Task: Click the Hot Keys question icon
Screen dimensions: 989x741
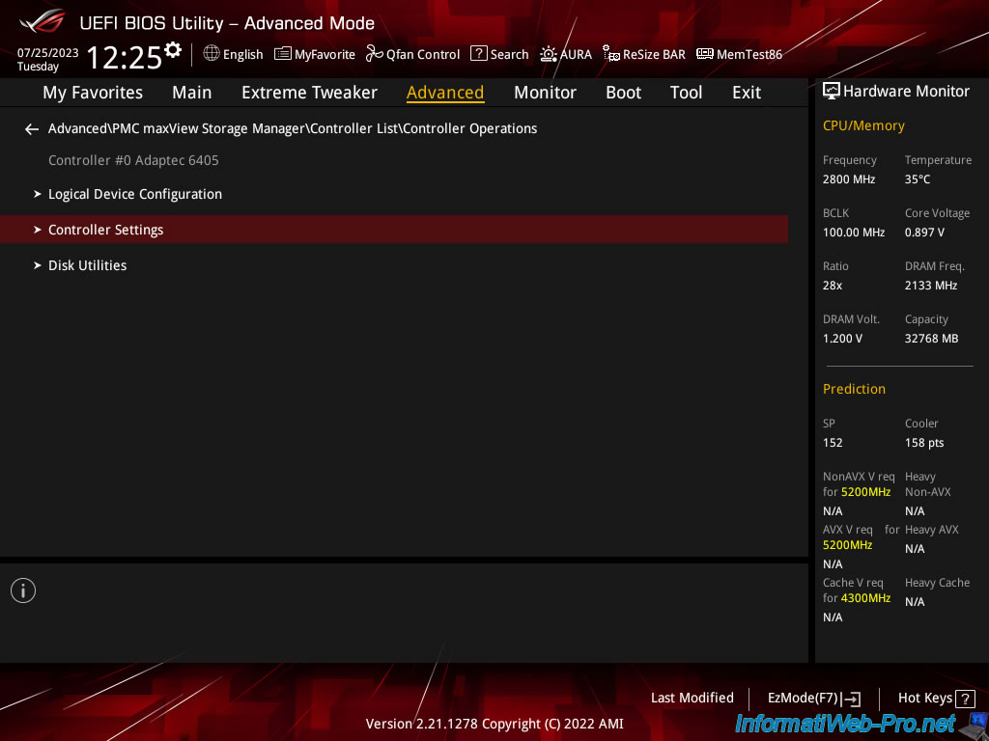Action: (x=965, y=699)
